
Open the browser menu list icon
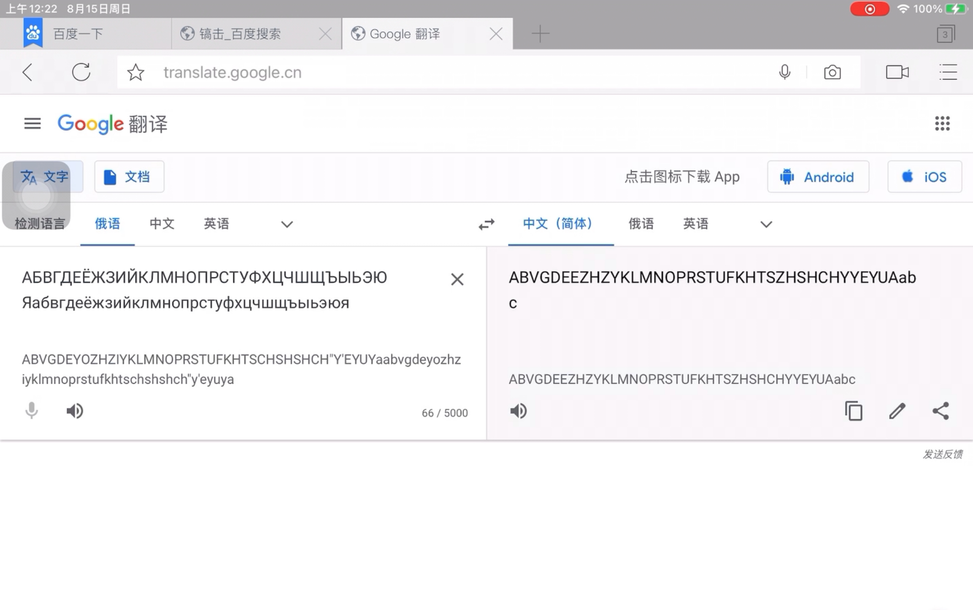coord(948,72)
